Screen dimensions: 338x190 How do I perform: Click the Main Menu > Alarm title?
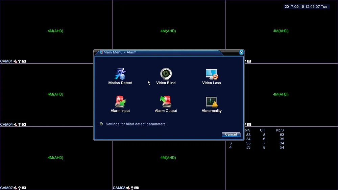pyautogui.click(x=120, y=52)
